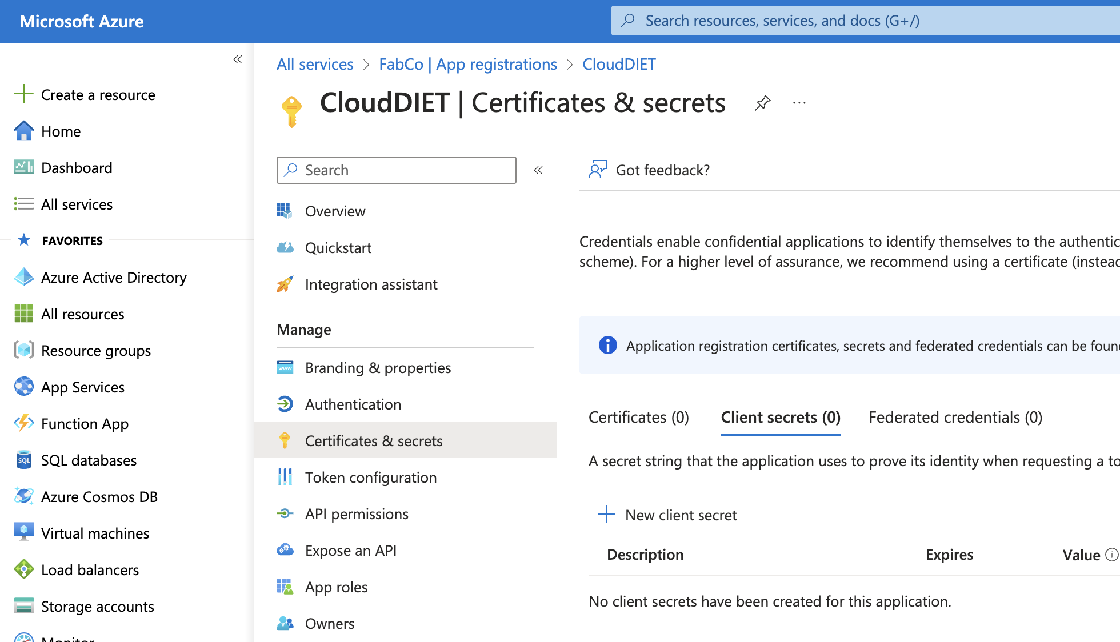Pin the Certificates & secrets page
The width and height of the screenshot is (1120, 642).
pos(762,103)
